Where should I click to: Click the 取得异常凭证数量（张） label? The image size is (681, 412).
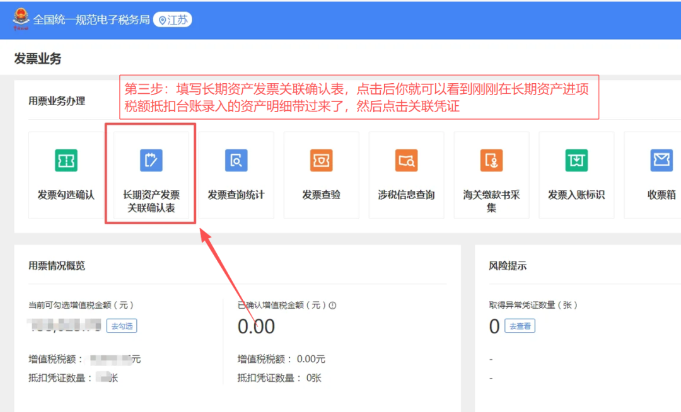(533, 306)
